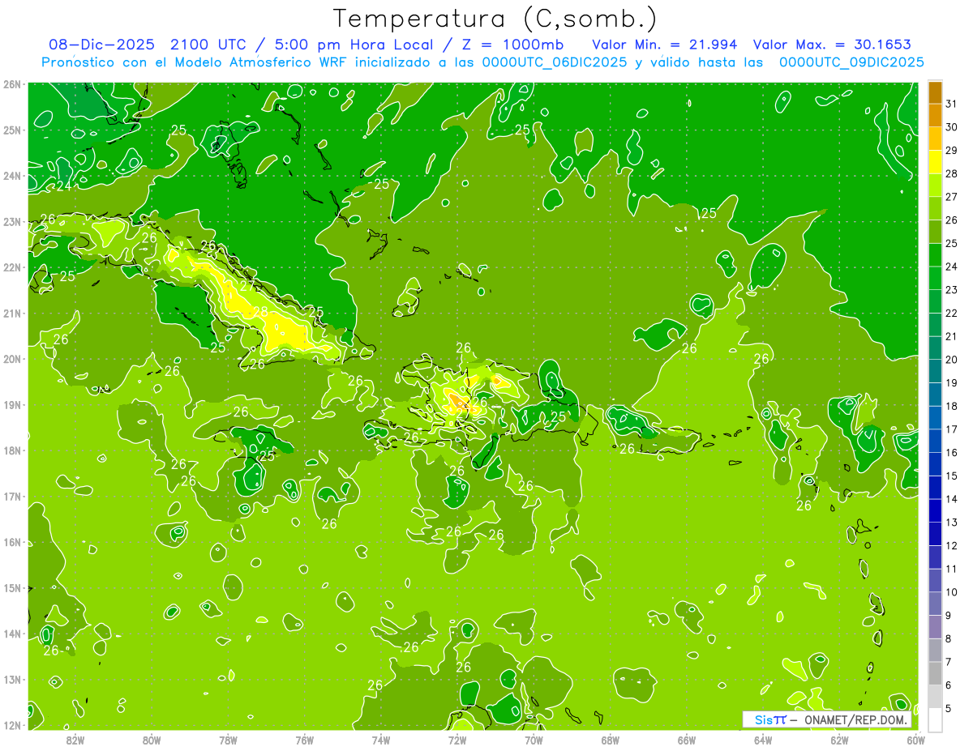The image size is (973, 751).
Task: Click "Valor Min. = 21.994" text
Action: [x=664, y=45]
